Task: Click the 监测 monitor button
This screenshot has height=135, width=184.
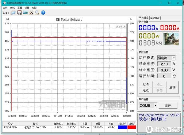Action: tap(172, 87)
